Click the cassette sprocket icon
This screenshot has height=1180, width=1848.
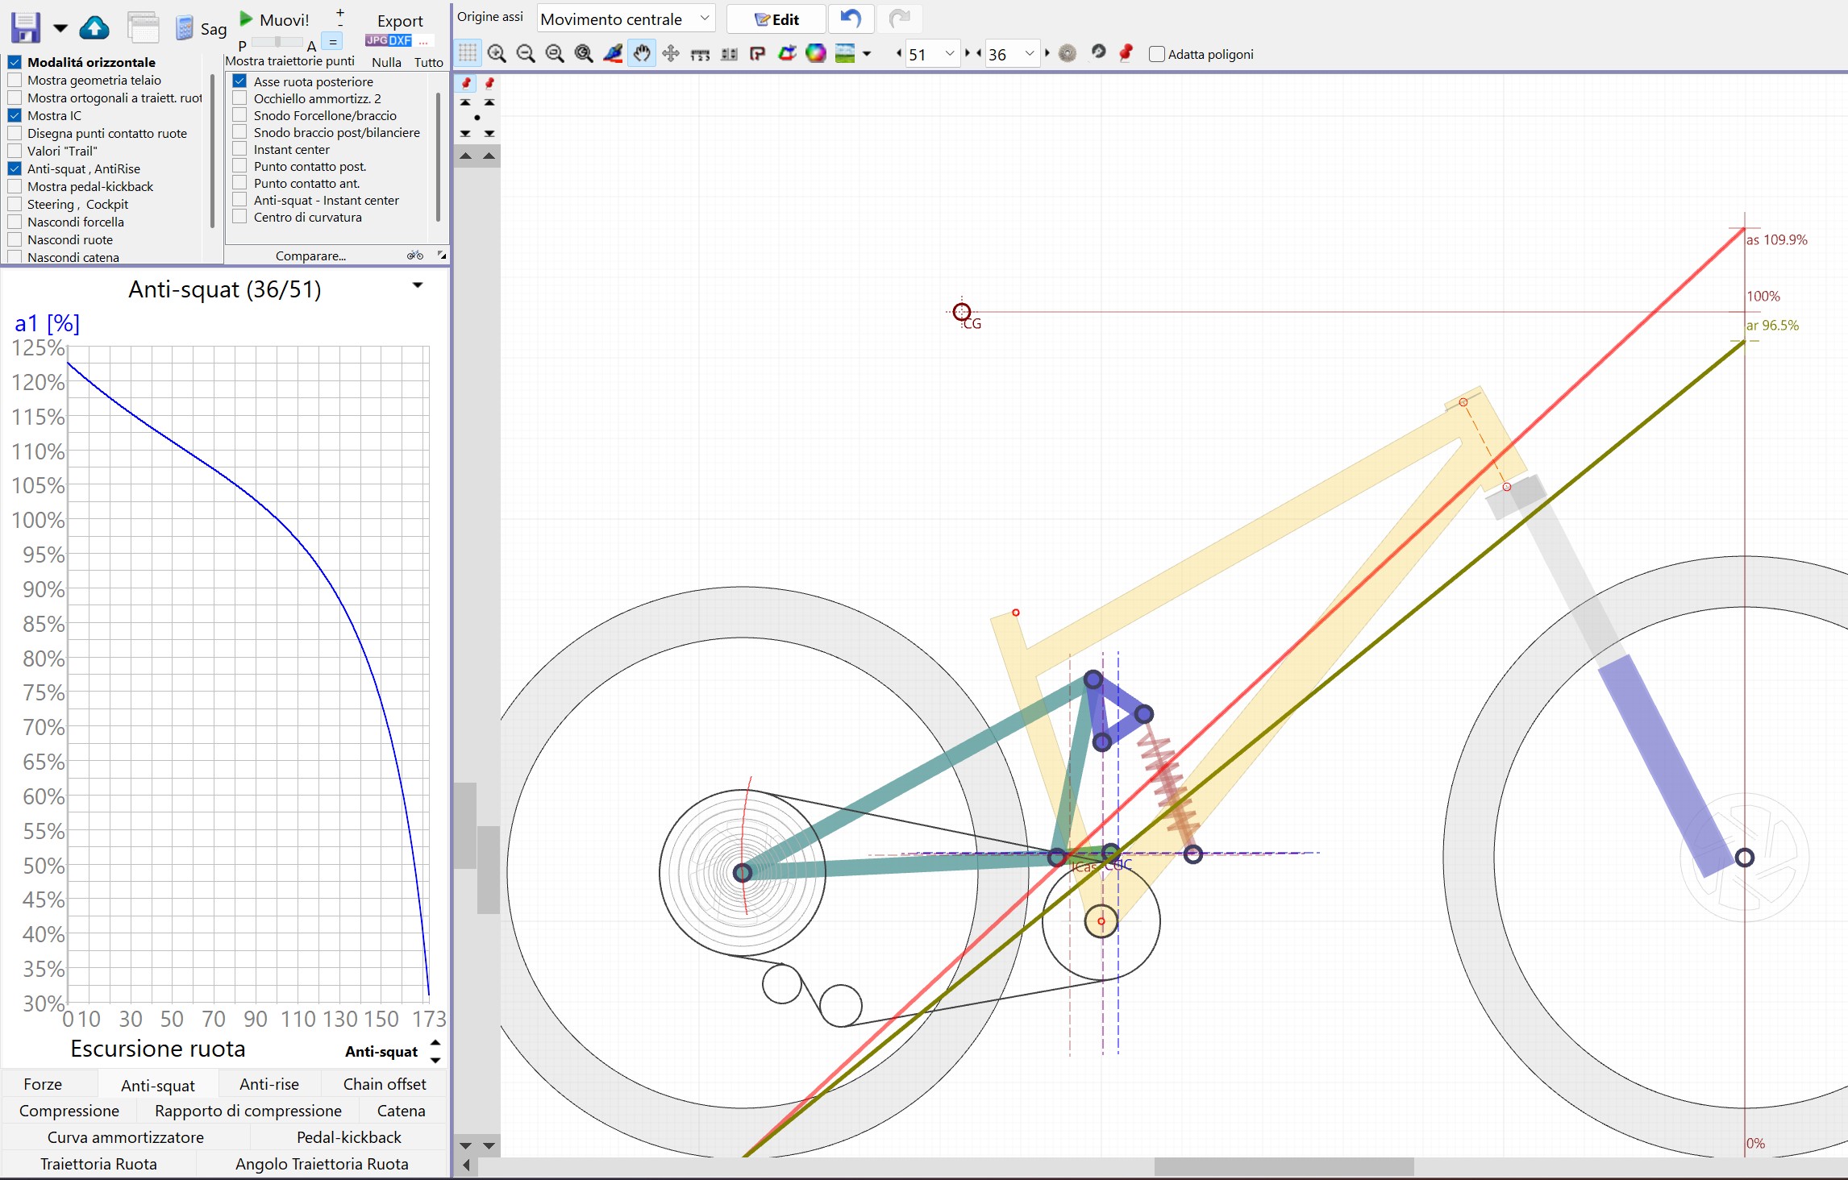(x=1068, y=54)
